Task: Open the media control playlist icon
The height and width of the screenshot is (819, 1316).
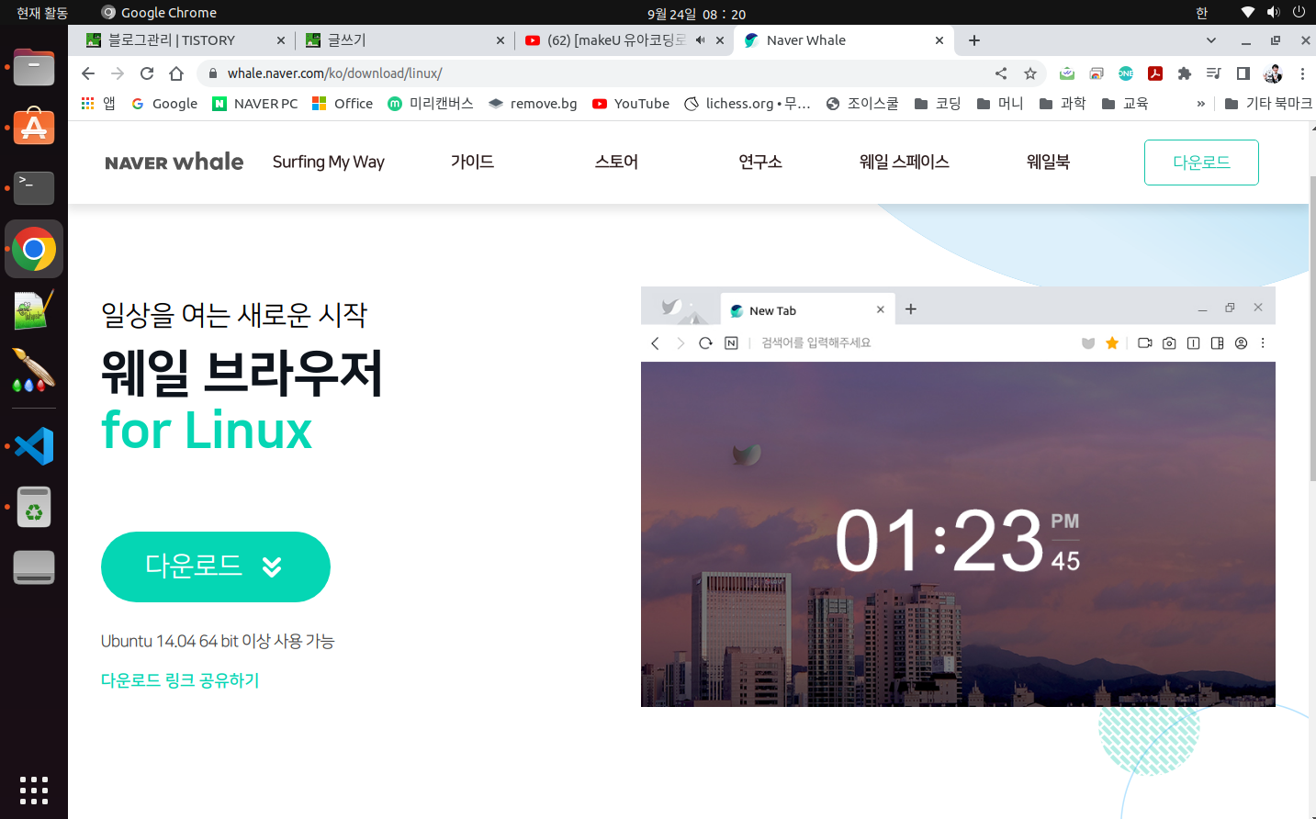Action: (x=1214, y=73)
